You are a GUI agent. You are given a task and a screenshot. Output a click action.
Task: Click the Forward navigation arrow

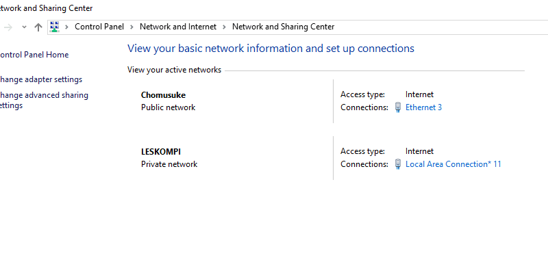(8, 27)
